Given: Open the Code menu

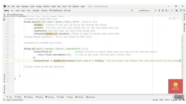Looking at the screenshot, I should click(x=32, y=6).
